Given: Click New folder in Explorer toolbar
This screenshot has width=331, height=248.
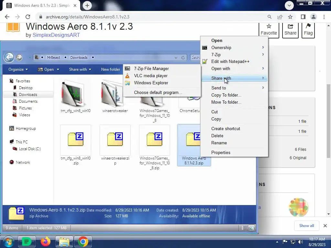Looking at the screenshot, I should (111, 69).
